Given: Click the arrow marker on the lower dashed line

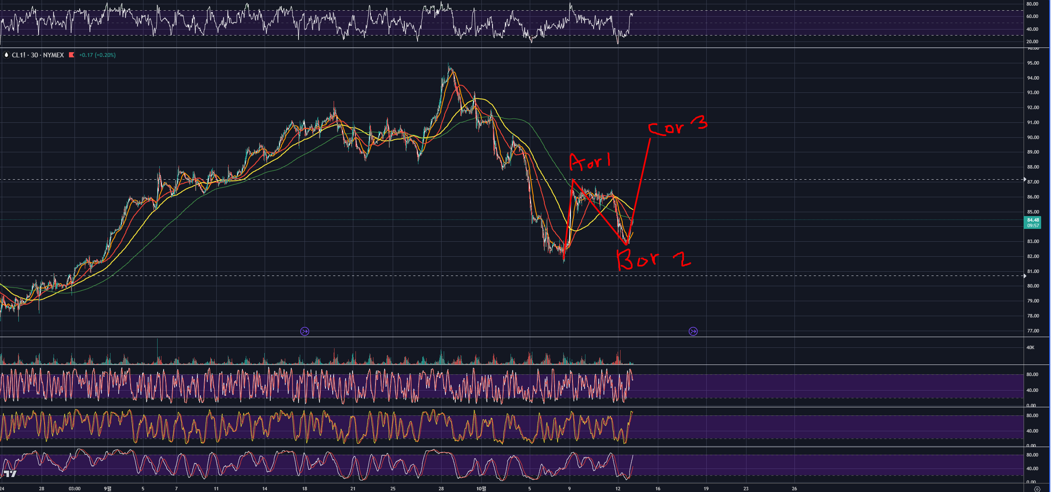Looking at the screenshot, I should pos(1024,276).
